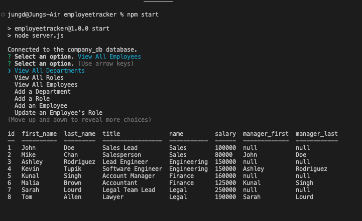Screen dimensions: 362x221
Task: Click the 'Sales' department in John's row
Action: pos(178,148)
